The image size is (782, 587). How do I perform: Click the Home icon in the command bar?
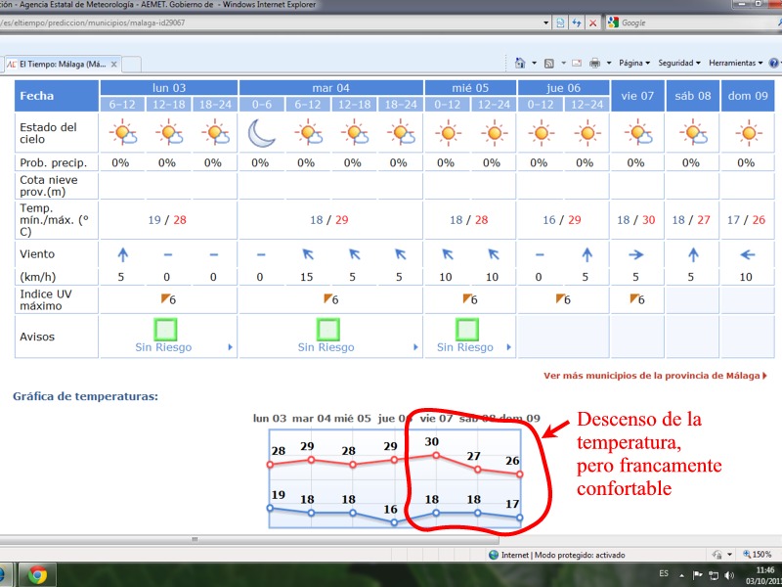[519, 63]
